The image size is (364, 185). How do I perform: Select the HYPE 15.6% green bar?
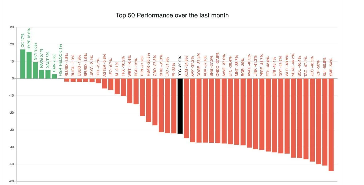point(29,65)
